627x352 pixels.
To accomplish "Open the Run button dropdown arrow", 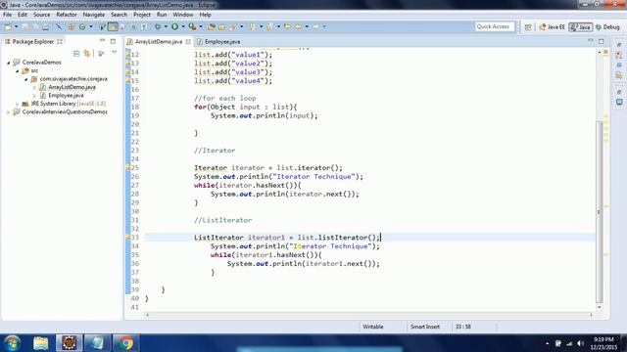I will pyautogui.click(x=183, y=26).
